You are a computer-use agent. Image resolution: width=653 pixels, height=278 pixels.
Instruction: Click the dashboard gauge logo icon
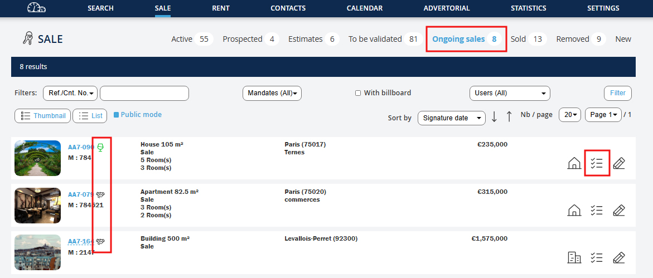click(x=36, y=8)
